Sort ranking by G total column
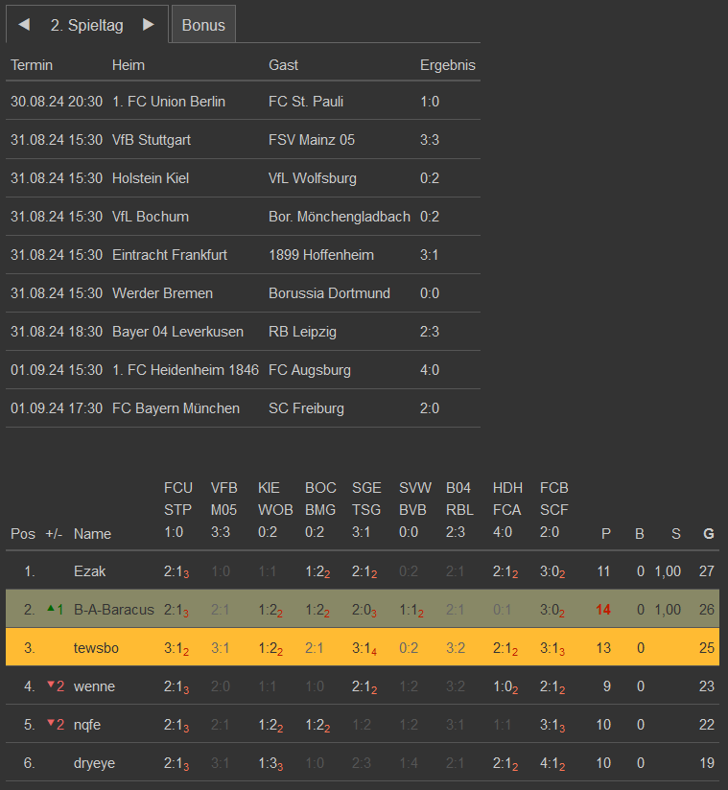Viewport: 728px width, 790px height. pos(708,534)
